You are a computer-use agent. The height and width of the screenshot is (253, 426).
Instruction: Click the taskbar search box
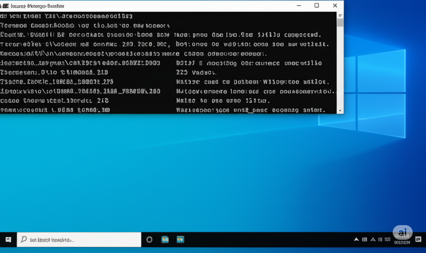[x=79, y=240]
